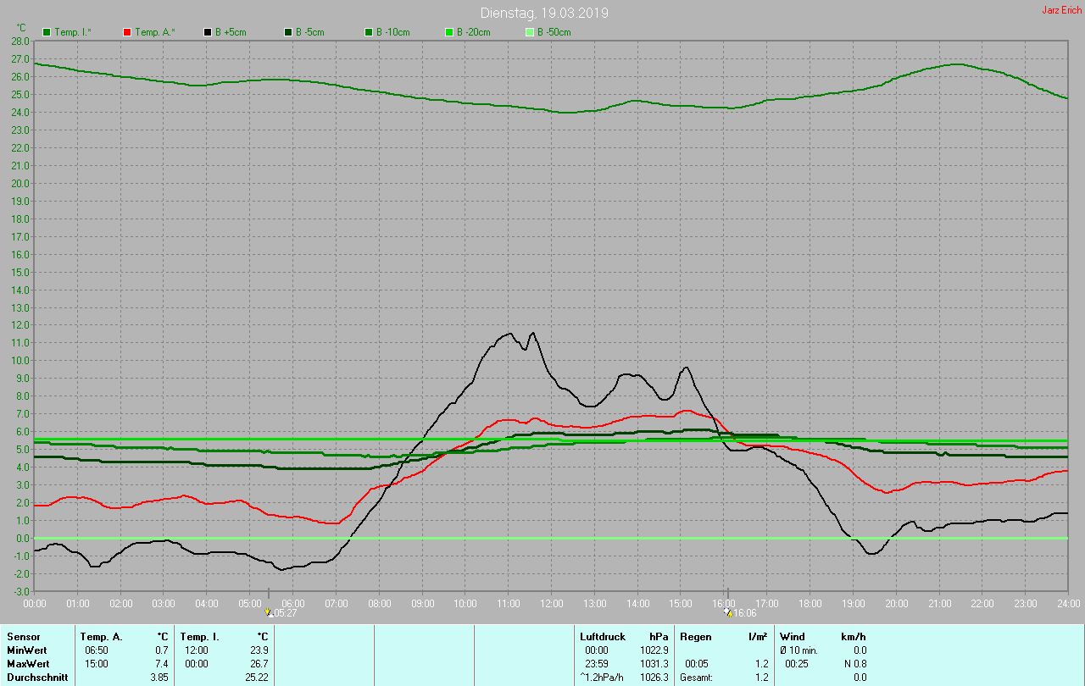Click the °C unit label above y-axis
The height and width of the screenshot is (686, 1085).
(x=21, y=27)
